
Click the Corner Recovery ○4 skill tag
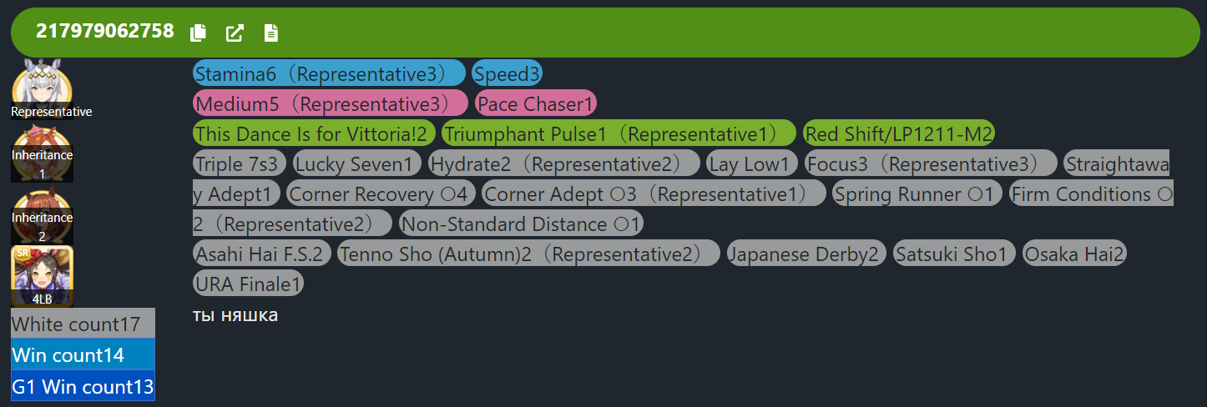coord(381,194)
